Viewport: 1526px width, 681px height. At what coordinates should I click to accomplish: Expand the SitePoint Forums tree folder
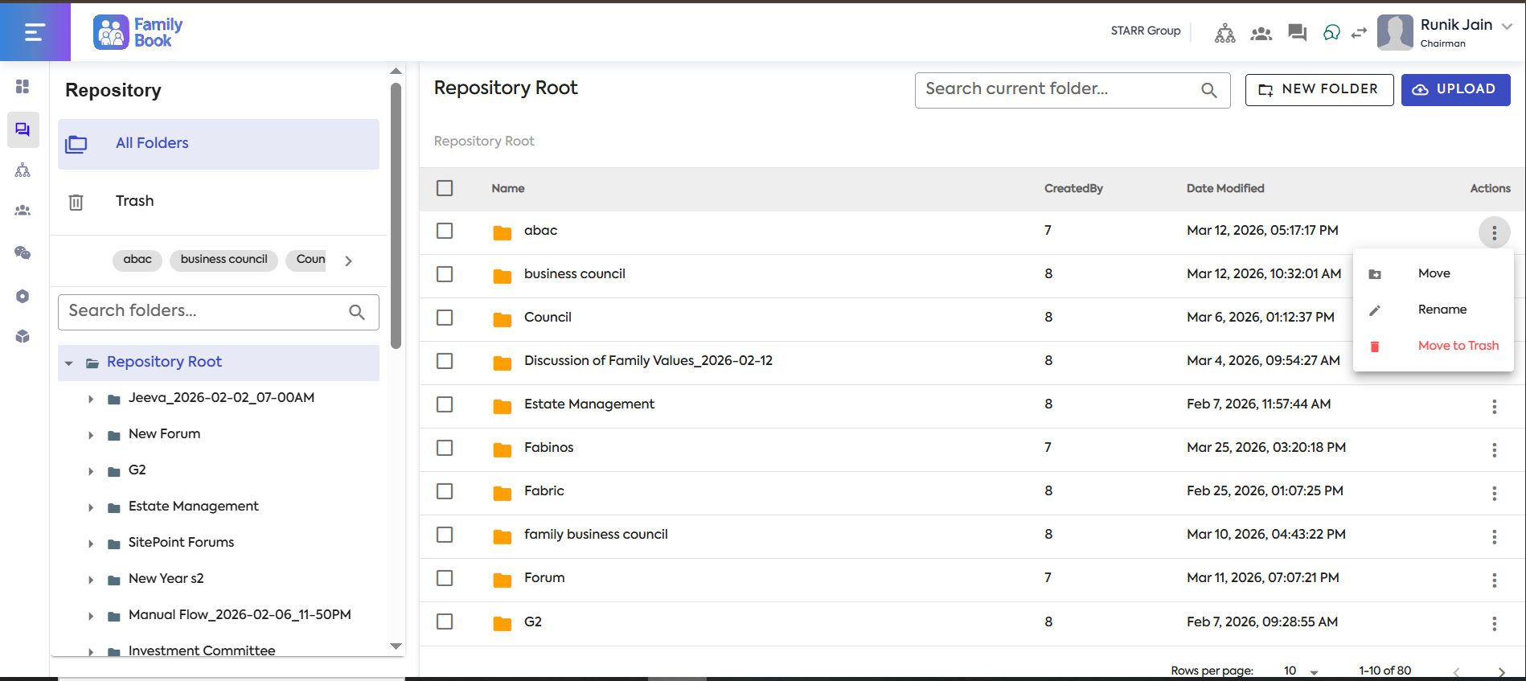pos(91,544)
